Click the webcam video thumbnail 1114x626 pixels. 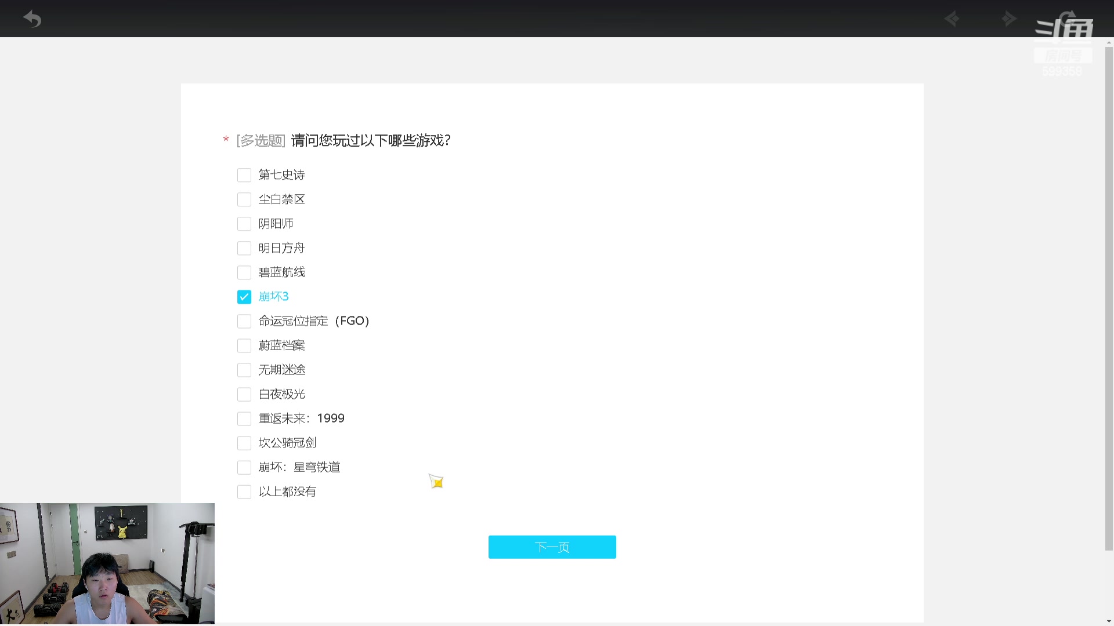(x=107, y=563)
